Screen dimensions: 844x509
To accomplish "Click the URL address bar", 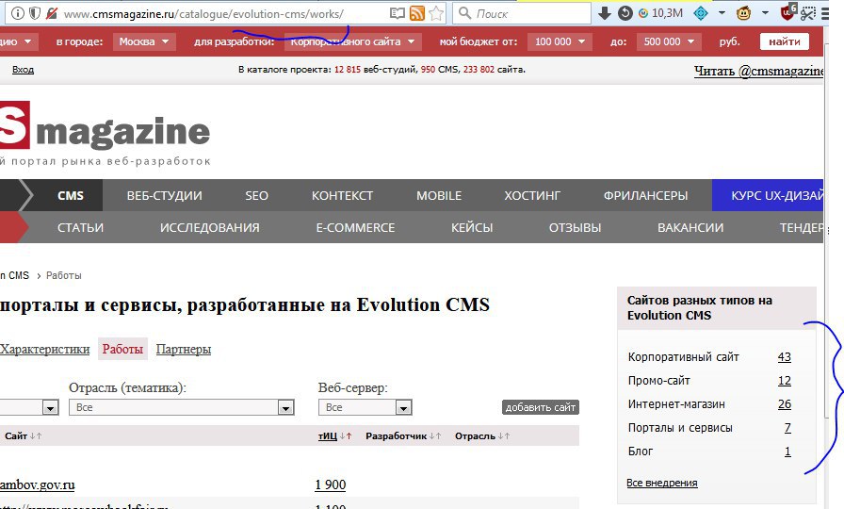I will pos(223,13).
